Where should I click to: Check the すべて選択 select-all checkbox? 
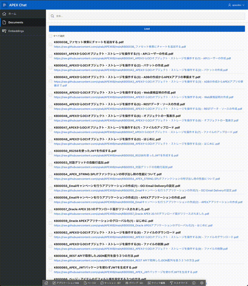pyautogui.click(x=51, y=36)
